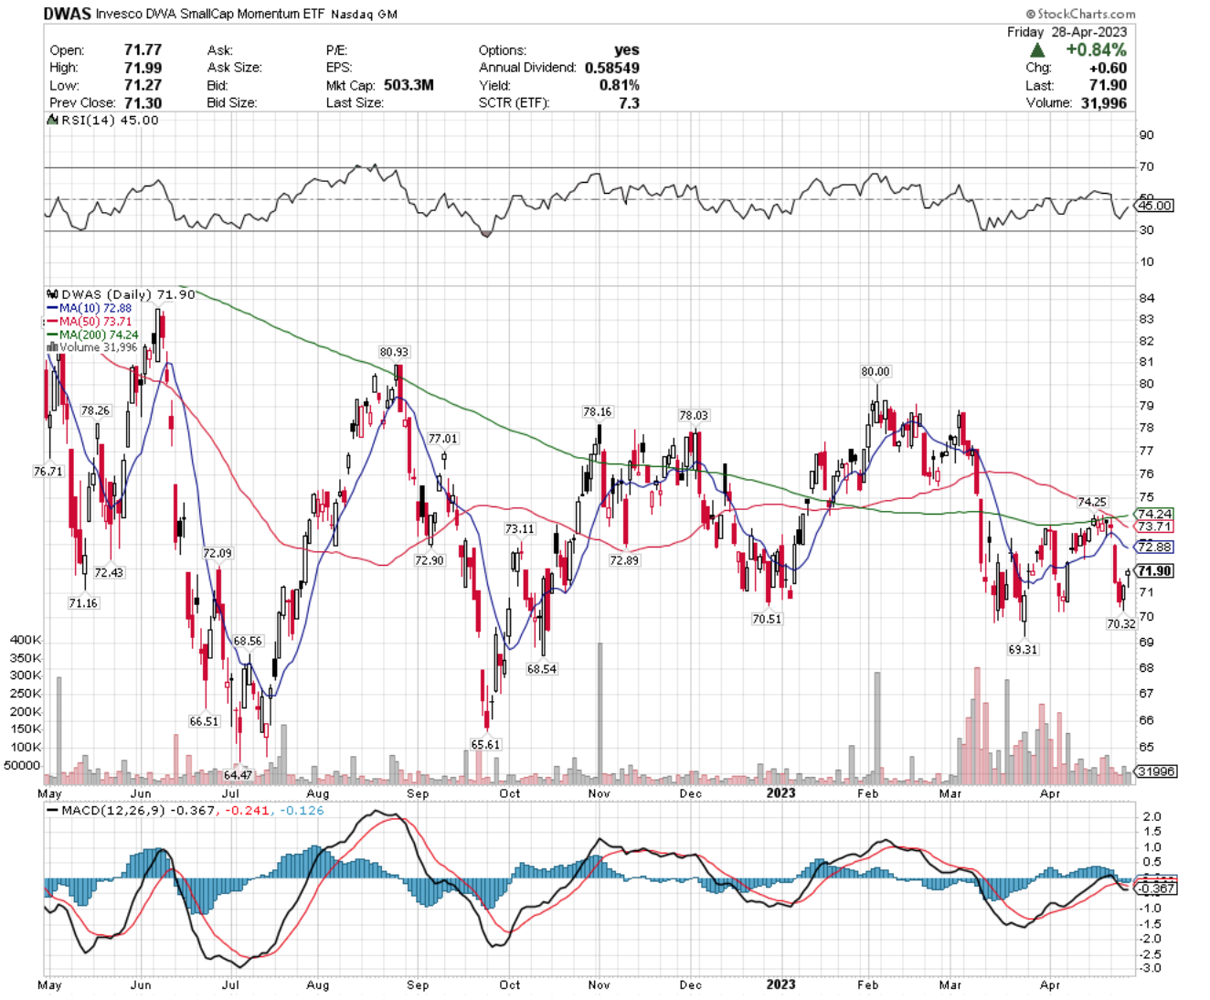Click the MA(200) 74.24 legend entry

pos(99,335)
